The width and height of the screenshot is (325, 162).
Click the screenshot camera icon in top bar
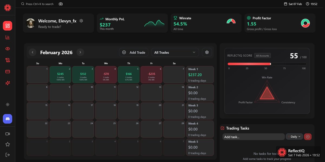tap(61, 4)
